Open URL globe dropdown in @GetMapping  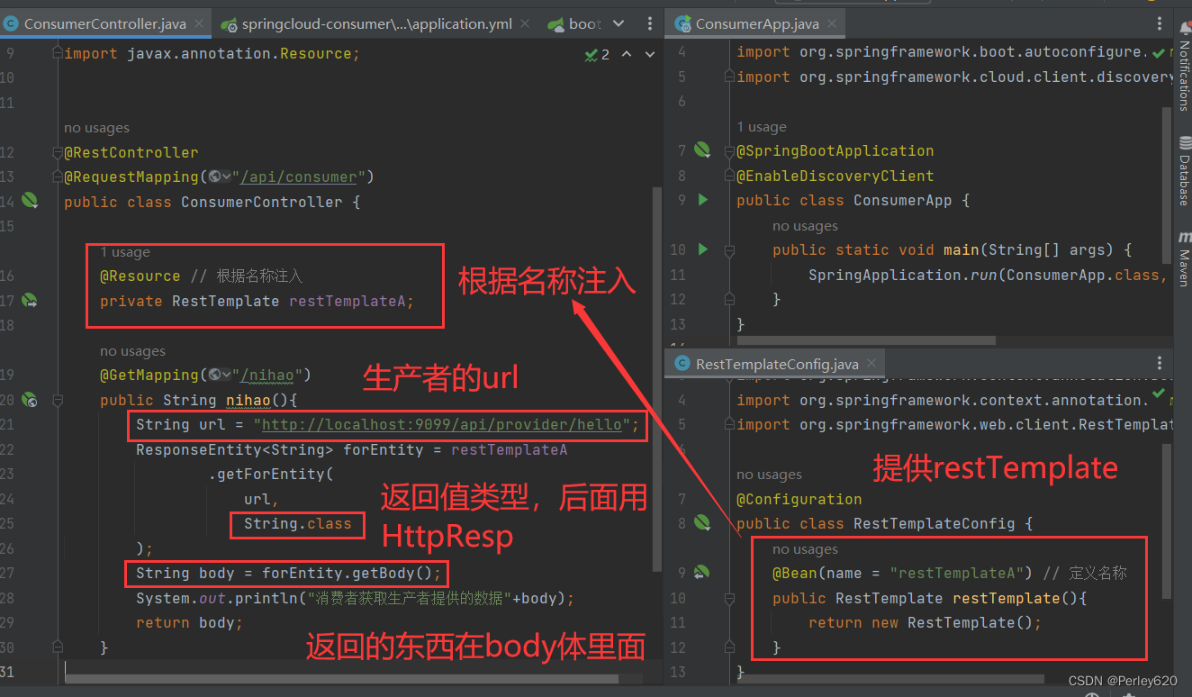(x=218, y=375)
